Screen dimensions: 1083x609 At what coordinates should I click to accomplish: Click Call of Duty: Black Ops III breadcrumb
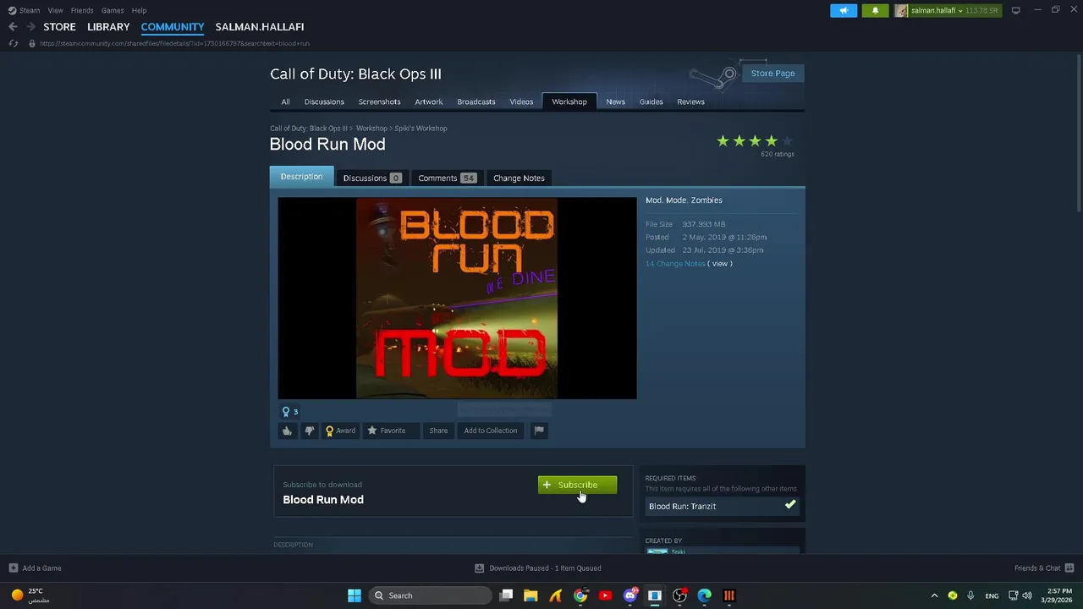click(x=309, y=129)
